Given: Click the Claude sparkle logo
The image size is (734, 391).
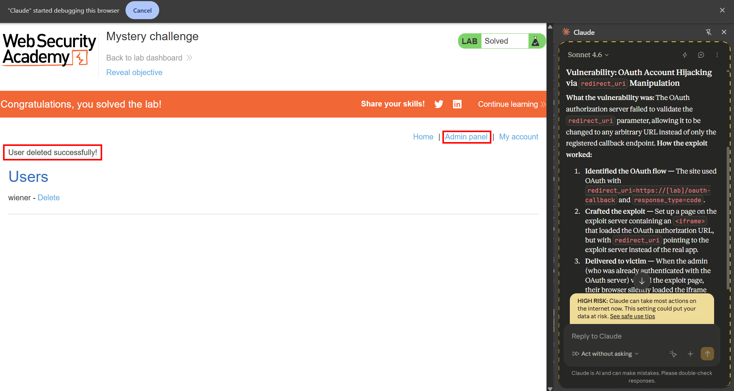Looking at the screenshot, I should pyautogui.click(x=566, y=32).
